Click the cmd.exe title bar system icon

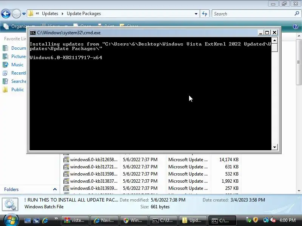tap(33, 33)
